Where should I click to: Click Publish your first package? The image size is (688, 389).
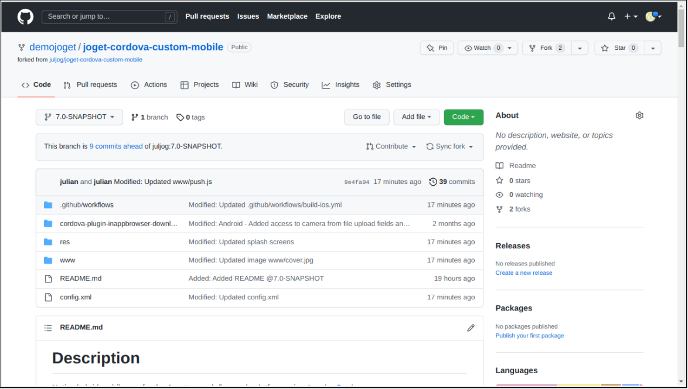(530, 336)
